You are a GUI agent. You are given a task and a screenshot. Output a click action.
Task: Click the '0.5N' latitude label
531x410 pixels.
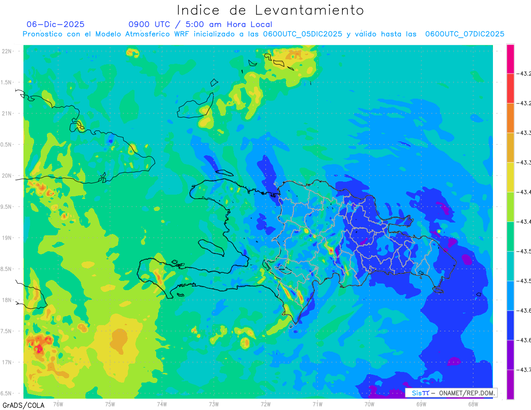tap(7, 145)
